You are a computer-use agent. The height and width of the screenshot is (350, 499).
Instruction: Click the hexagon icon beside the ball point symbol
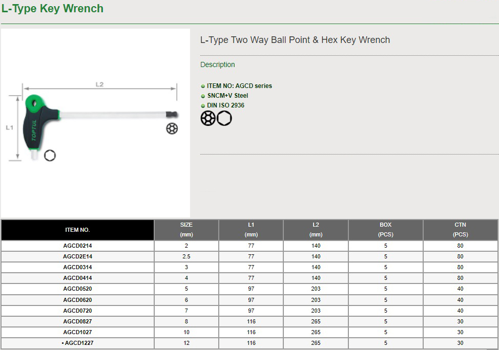pos(224,119)
